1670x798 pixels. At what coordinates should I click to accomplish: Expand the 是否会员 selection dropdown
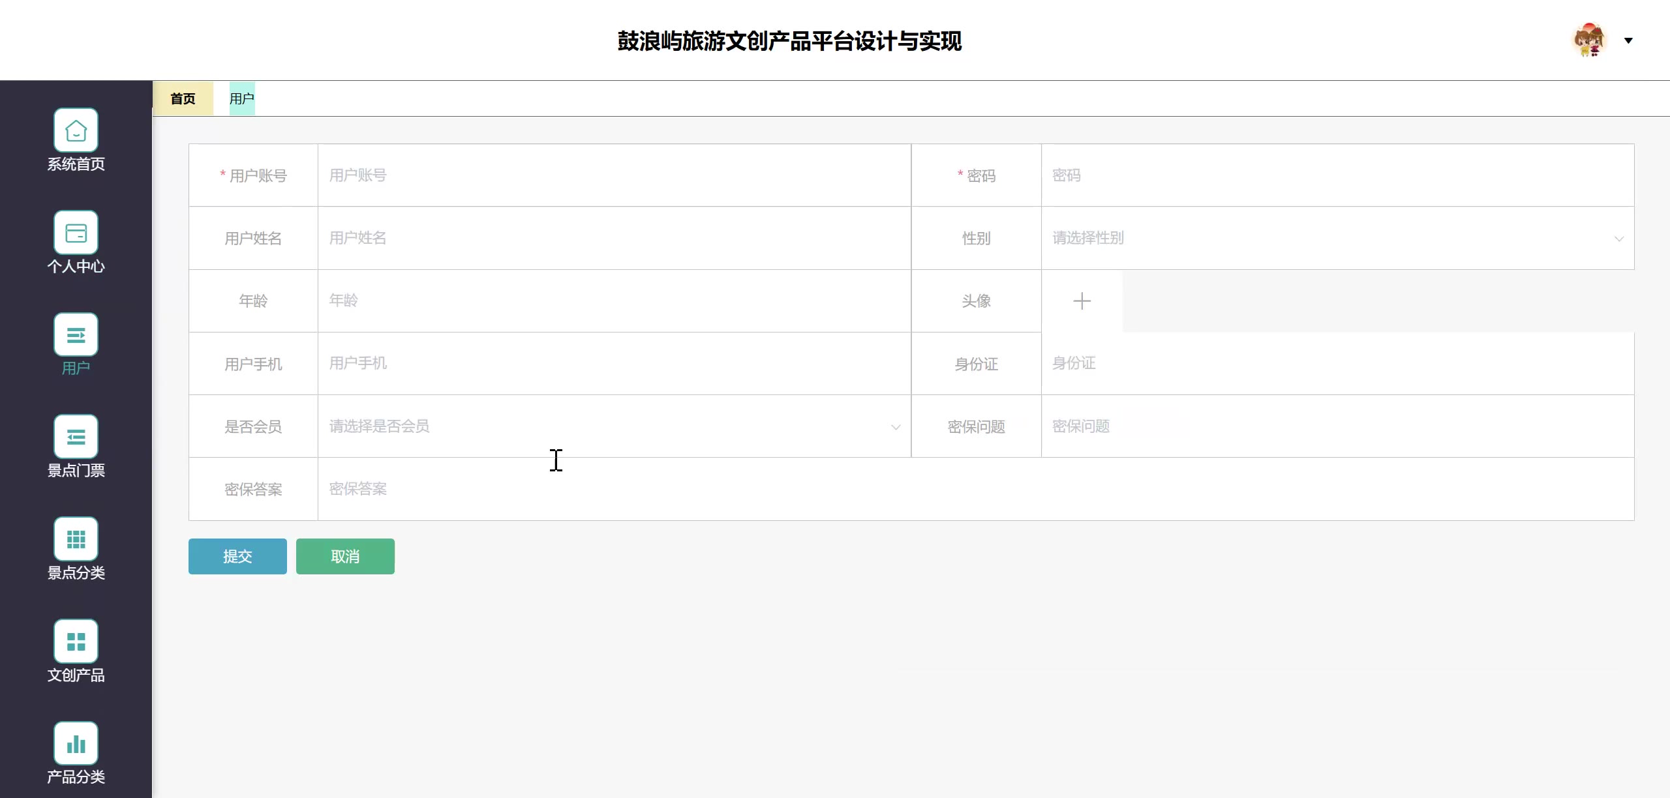pos(613,426)
